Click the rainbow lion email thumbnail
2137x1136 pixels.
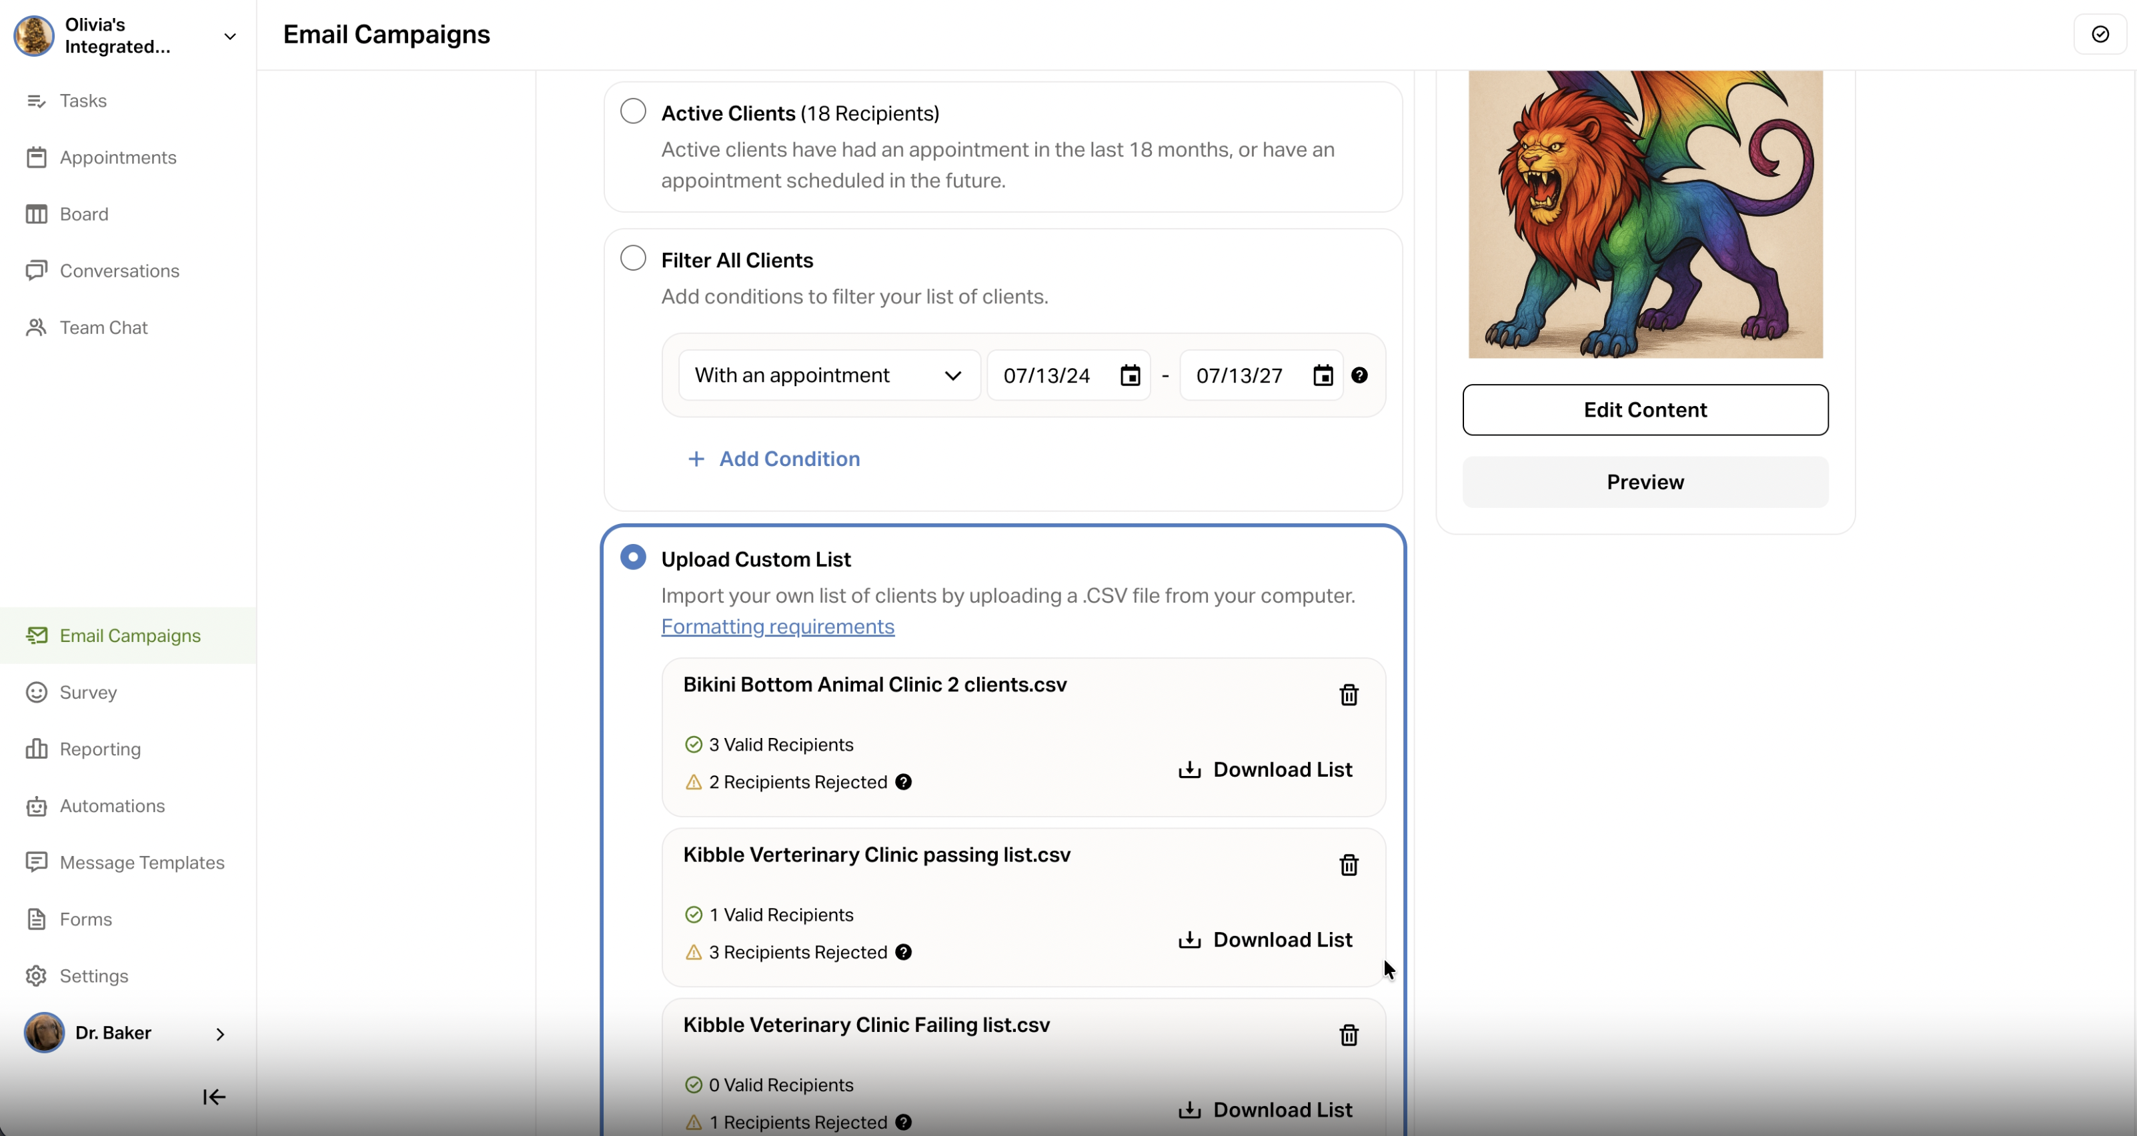click(1645, 214)
